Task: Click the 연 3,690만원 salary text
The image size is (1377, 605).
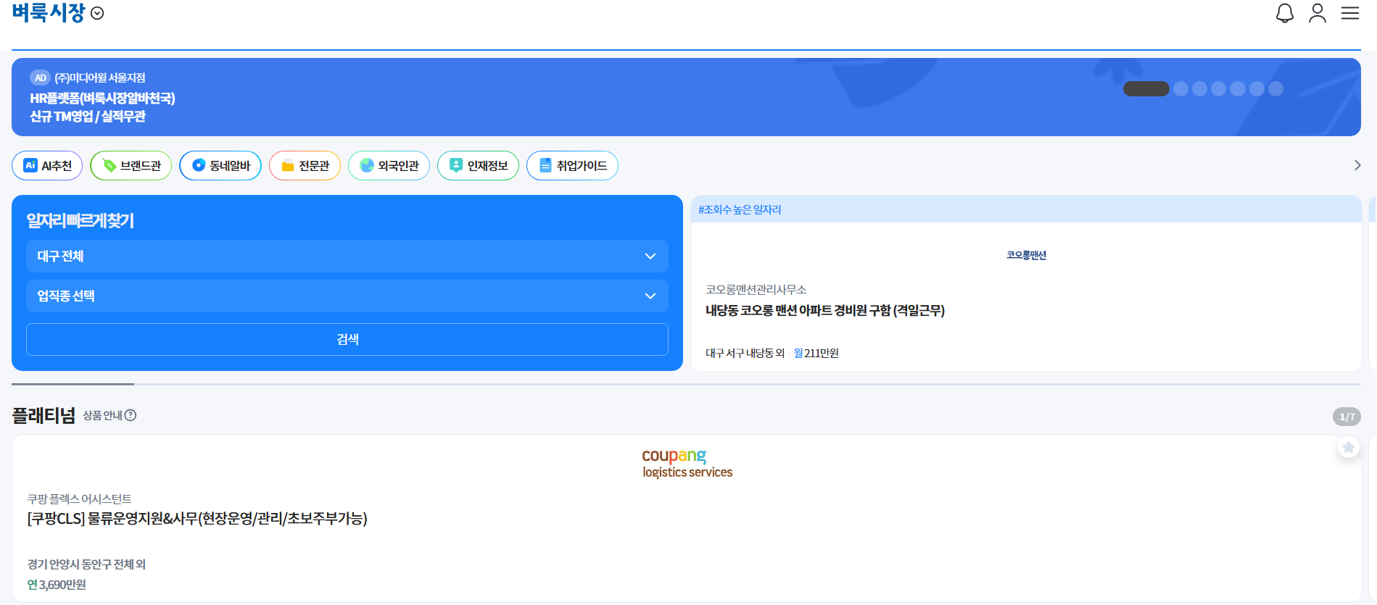Action: (57, 585)
